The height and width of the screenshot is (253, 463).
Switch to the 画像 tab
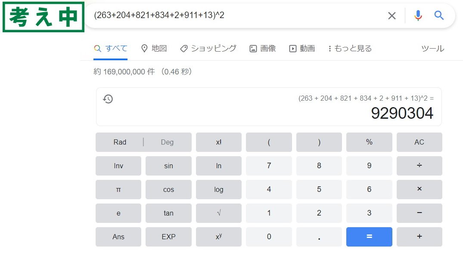[x=262, y=49]
